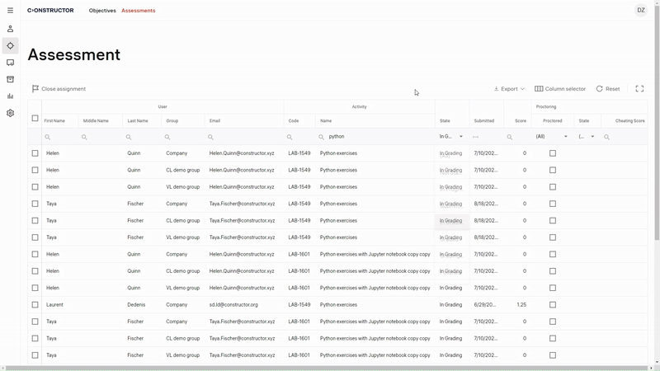The image size is (660, 371).
Task: Toggle the select-all rows checkbox
Action: tap(35, 118)
